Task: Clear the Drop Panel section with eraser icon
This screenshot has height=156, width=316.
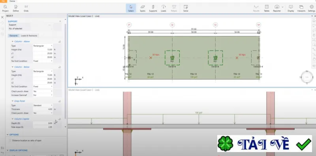Action: tap(60, 101)
